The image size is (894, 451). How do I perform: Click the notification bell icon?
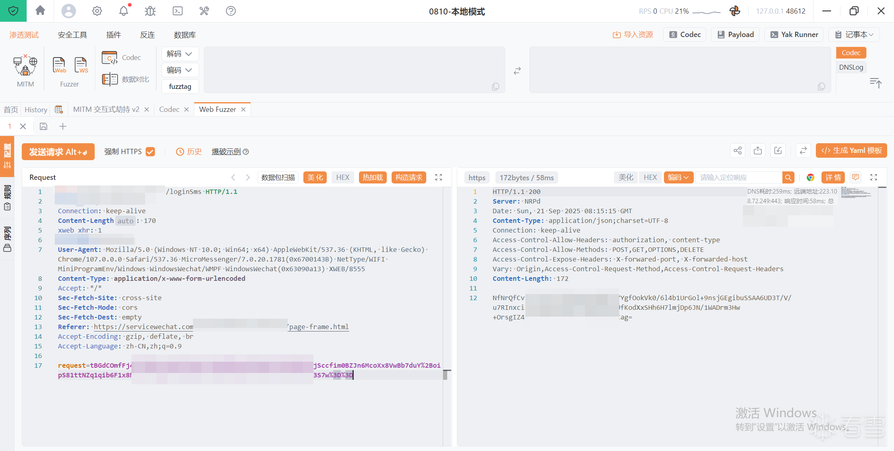124,11
